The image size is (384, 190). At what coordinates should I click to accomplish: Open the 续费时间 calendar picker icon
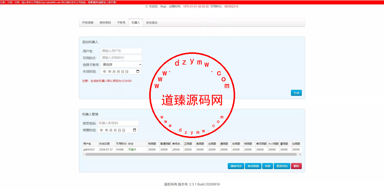[135, 130]
